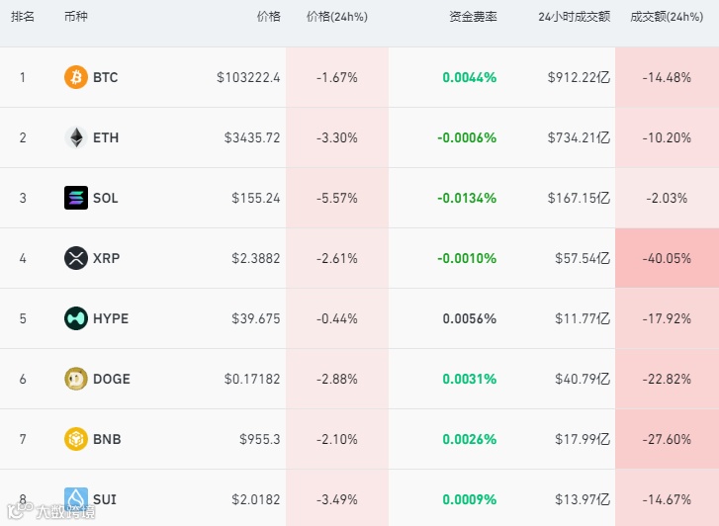
Task: Sort by 成交额(24h%) column header
Action: 667,17
